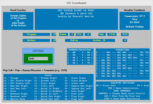Click 'FG = Field Goal' coaching decision
The height and width of the screenshot is (104, 153).
(106, 86)
